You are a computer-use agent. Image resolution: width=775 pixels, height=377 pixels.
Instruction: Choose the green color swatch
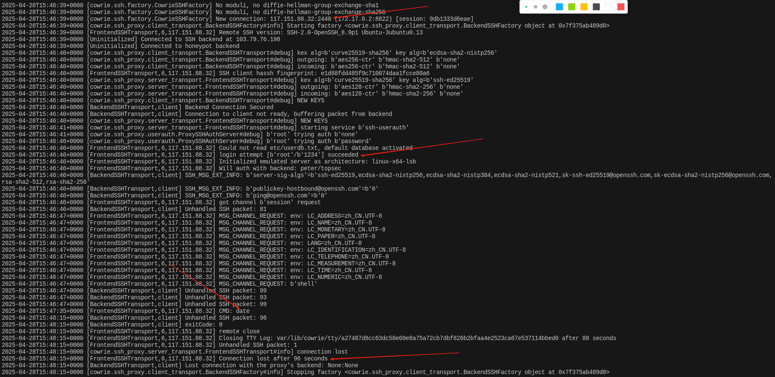(572, 7)
